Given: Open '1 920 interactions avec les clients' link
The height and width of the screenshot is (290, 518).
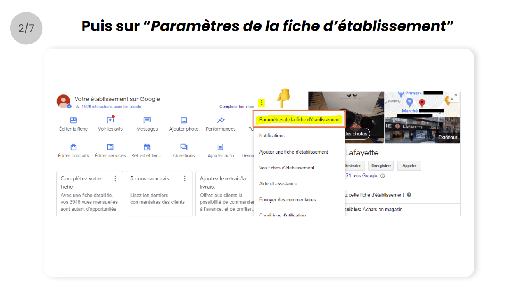Looking at the screenshot, I should tap(111, 107).
